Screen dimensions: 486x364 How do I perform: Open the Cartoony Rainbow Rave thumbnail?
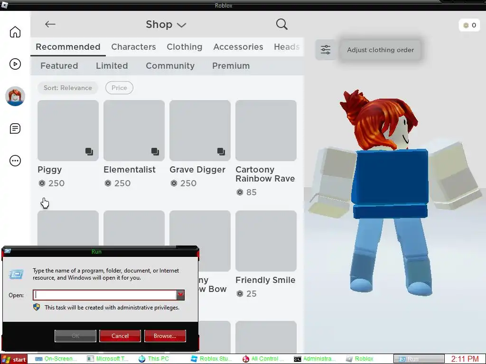(x=266, y=130)
